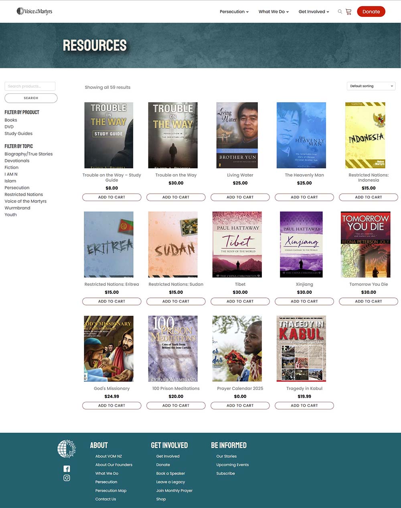Viewport: 401px width, 508px height.
Task: Open the Sudan book cover
Action: click(173, 245)
